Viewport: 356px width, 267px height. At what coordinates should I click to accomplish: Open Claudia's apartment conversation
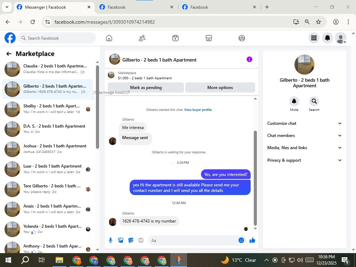[47, 69]
